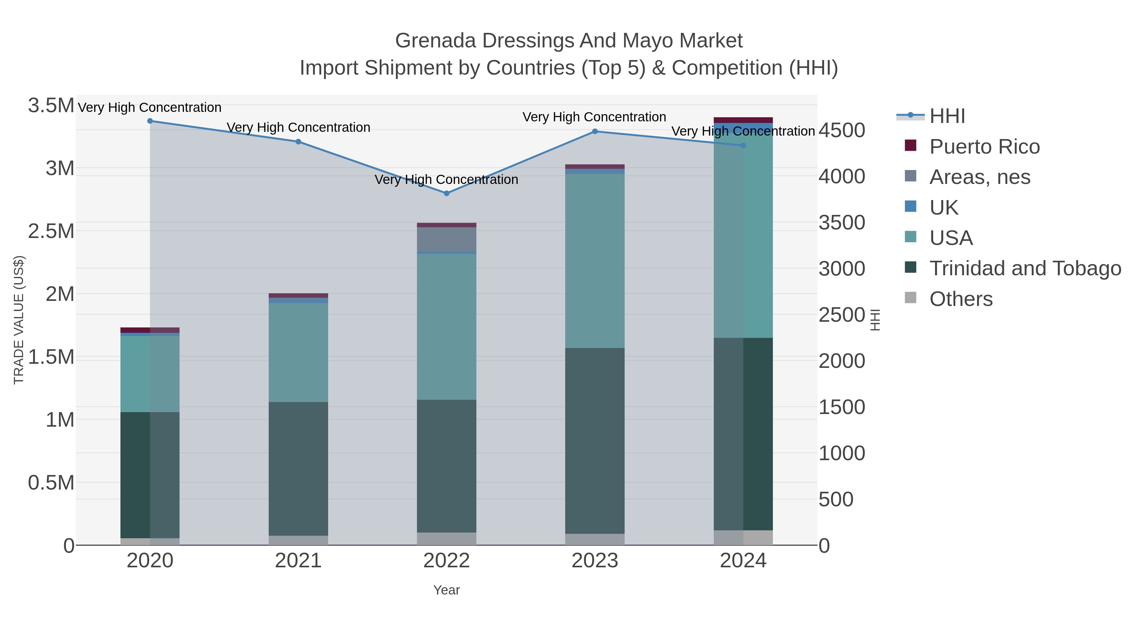Image resolution: width=1138 pixels, height=640 pixels.
Task: Click the 0.5M left axis tick
Action: 51,483
